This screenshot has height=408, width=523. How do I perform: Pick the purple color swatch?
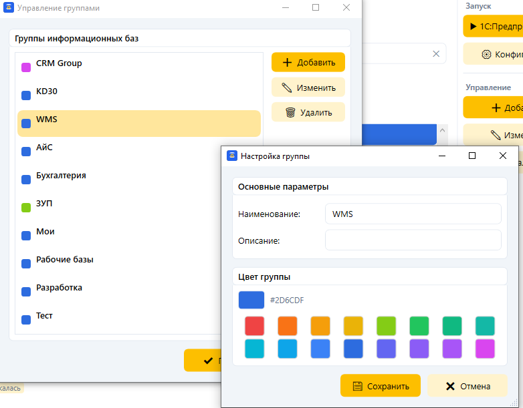tap(452, 349)
